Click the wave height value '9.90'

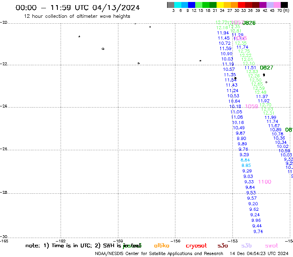tap(242, 139)
